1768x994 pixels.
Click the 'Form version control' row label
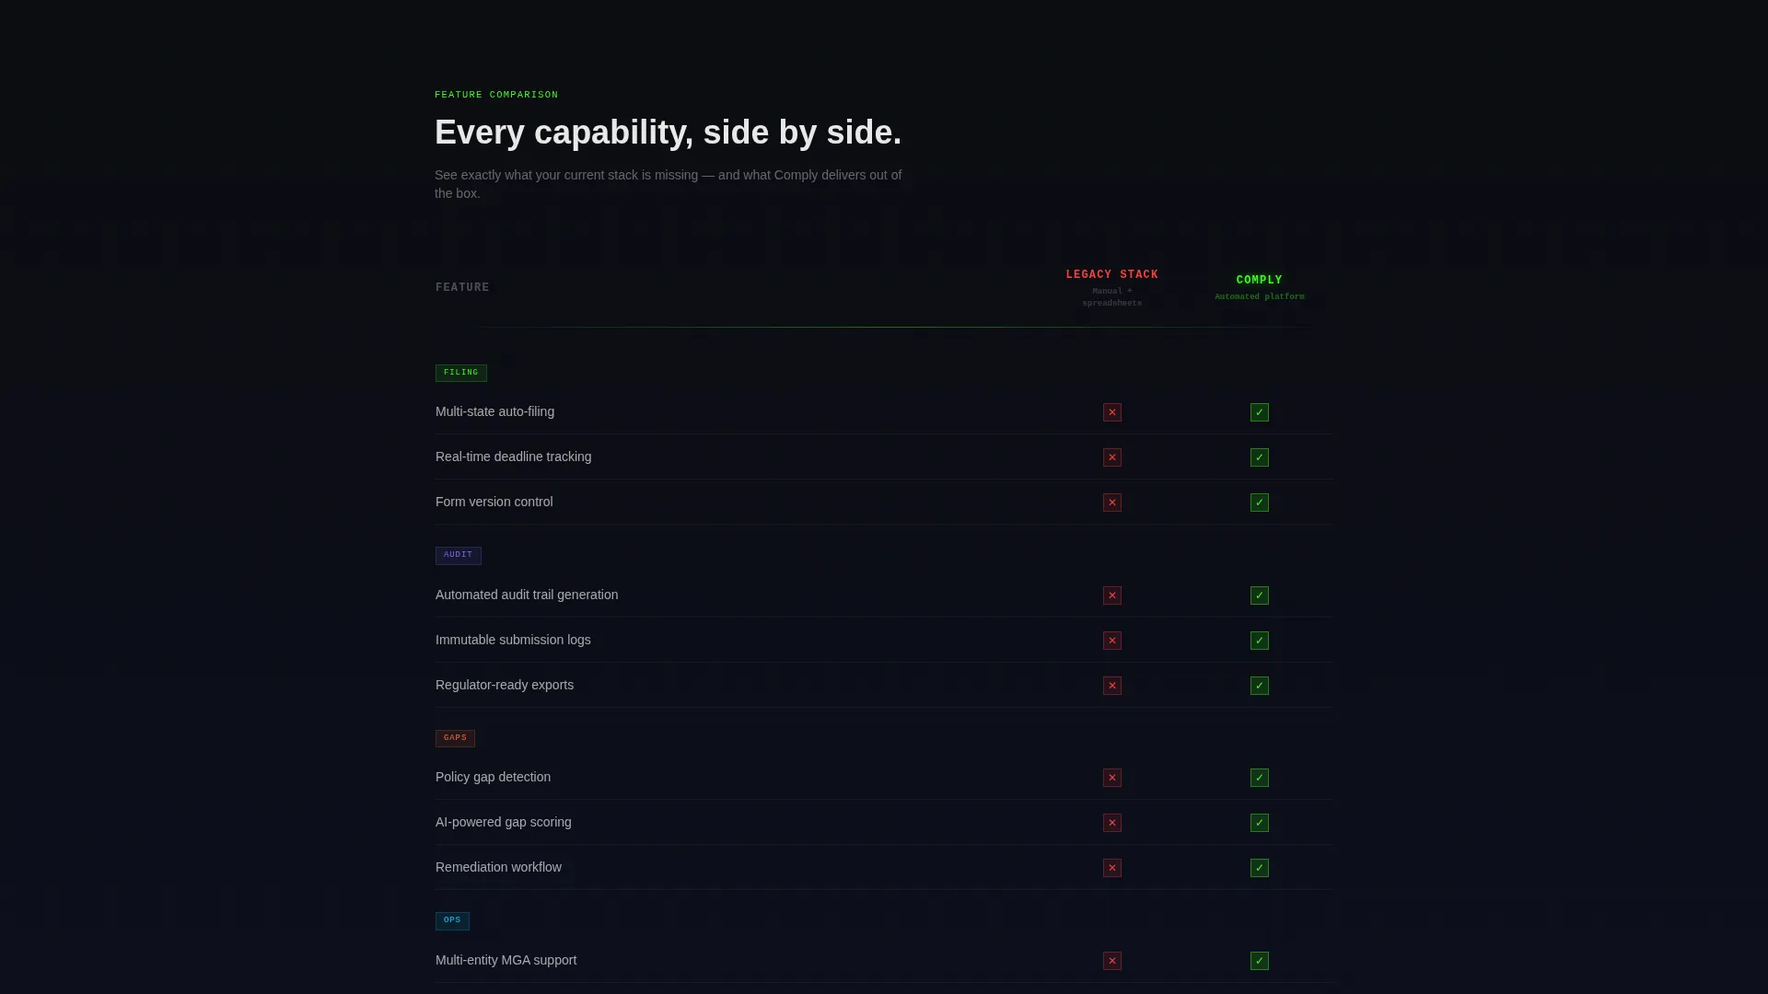pyautogui.click(x=494, y=502)
